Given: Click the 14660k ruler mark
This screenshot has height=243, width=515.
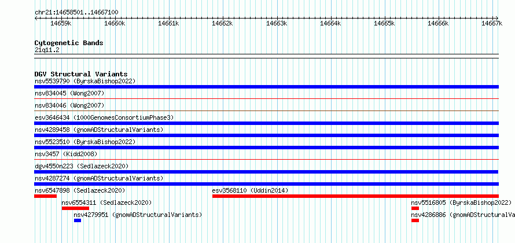Looking at the screenshot, I should 115,23.
